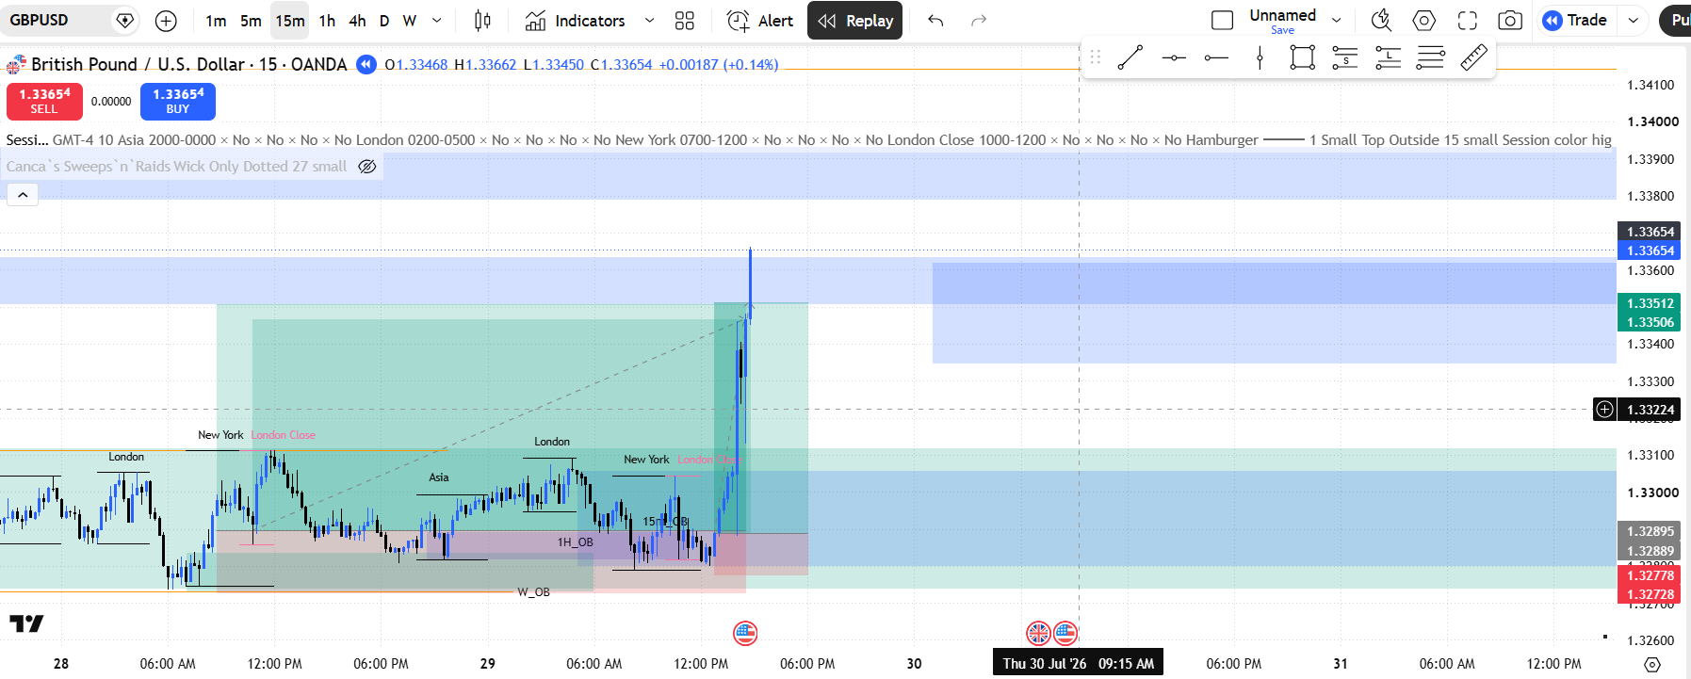Viewport: 1691px width, 679px height.
Task: Collapse the indicator legend with chevron
Action: click(x=23, y=194)
